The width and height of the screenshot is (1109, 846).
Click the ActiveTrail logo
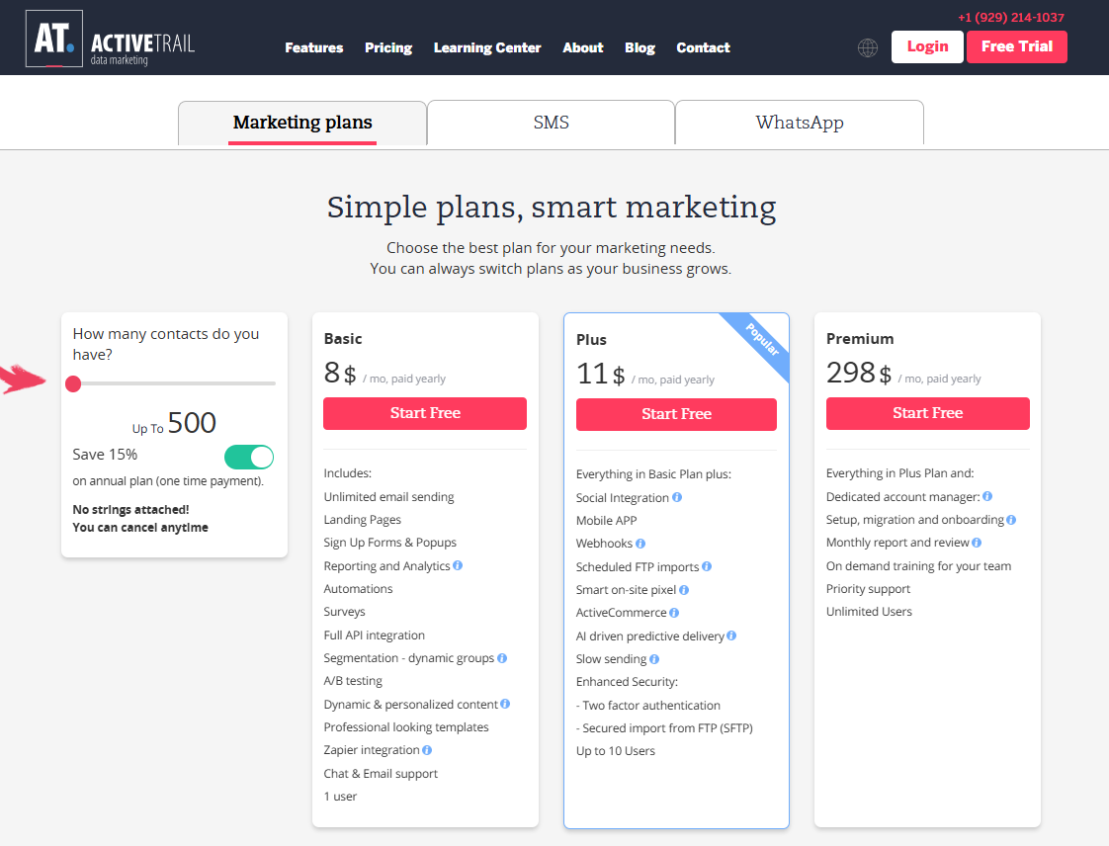(x=111, y=39)
